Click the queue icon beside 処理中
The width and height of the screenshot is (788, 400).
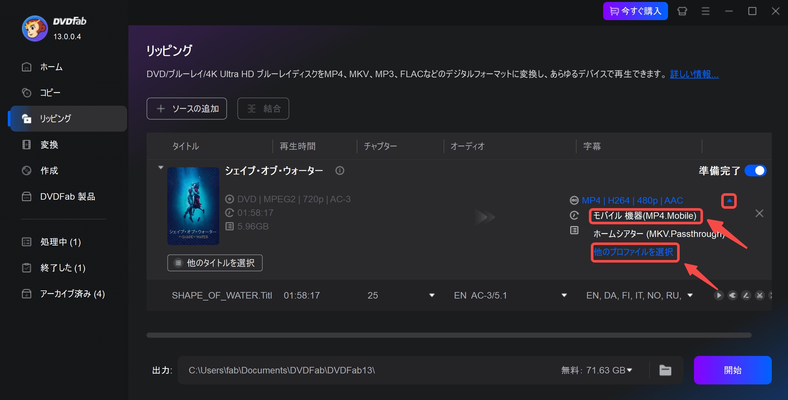click(27, 242)
